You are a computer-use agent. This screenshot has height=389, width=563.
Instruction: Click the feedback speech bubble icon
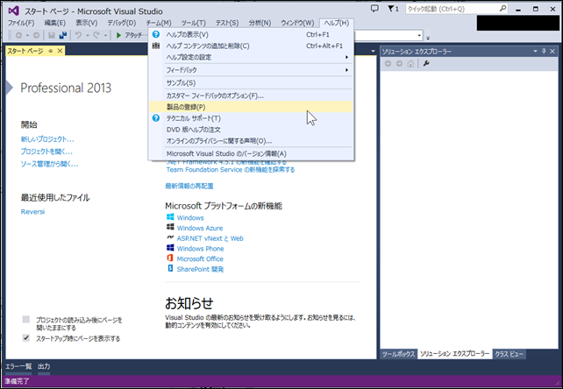pyautogui.click(x=374, y=9)
